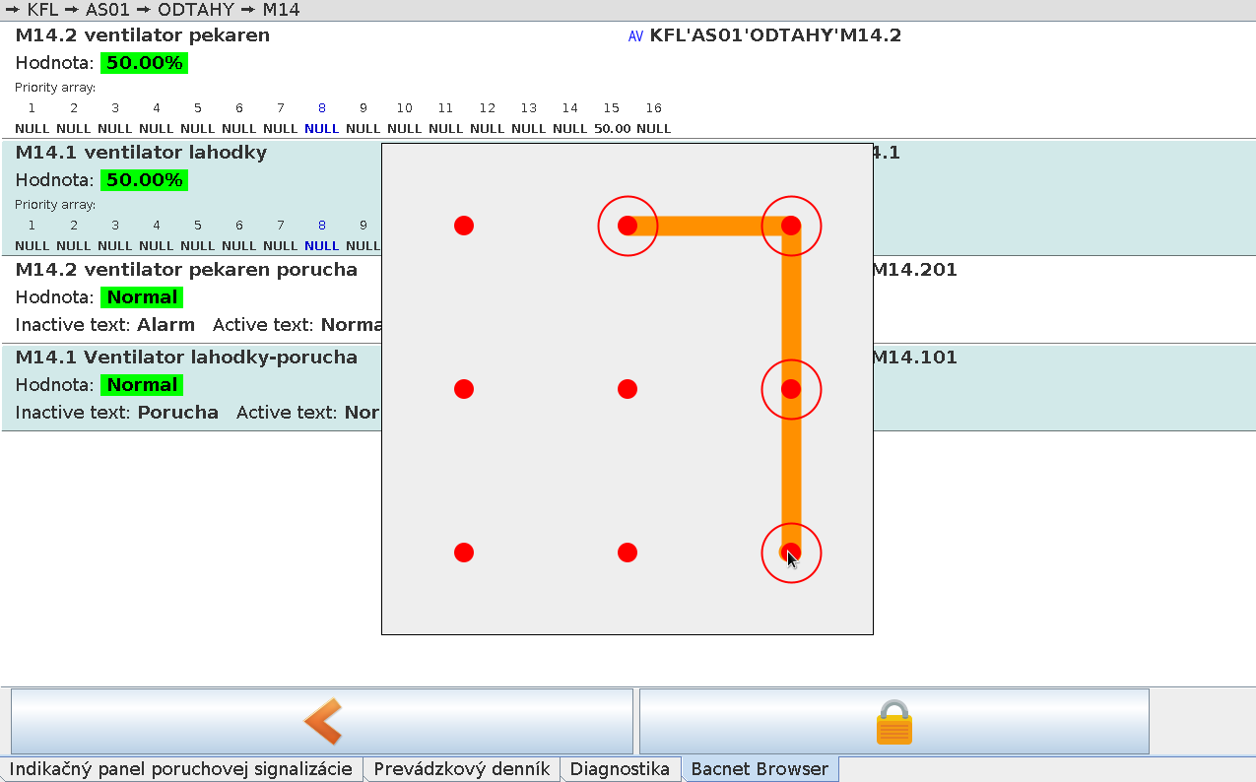The image size is (1256, 782).
Task: Open the Bacnet Browser tab
Action: (760, 769)
